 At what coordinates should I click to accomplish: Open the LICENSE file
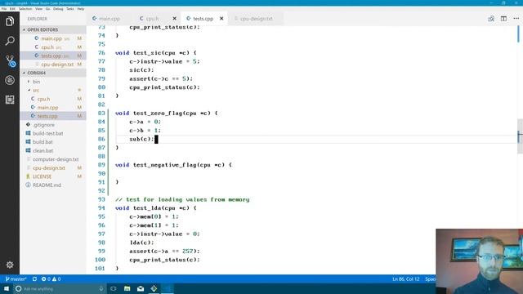[42, 176]
